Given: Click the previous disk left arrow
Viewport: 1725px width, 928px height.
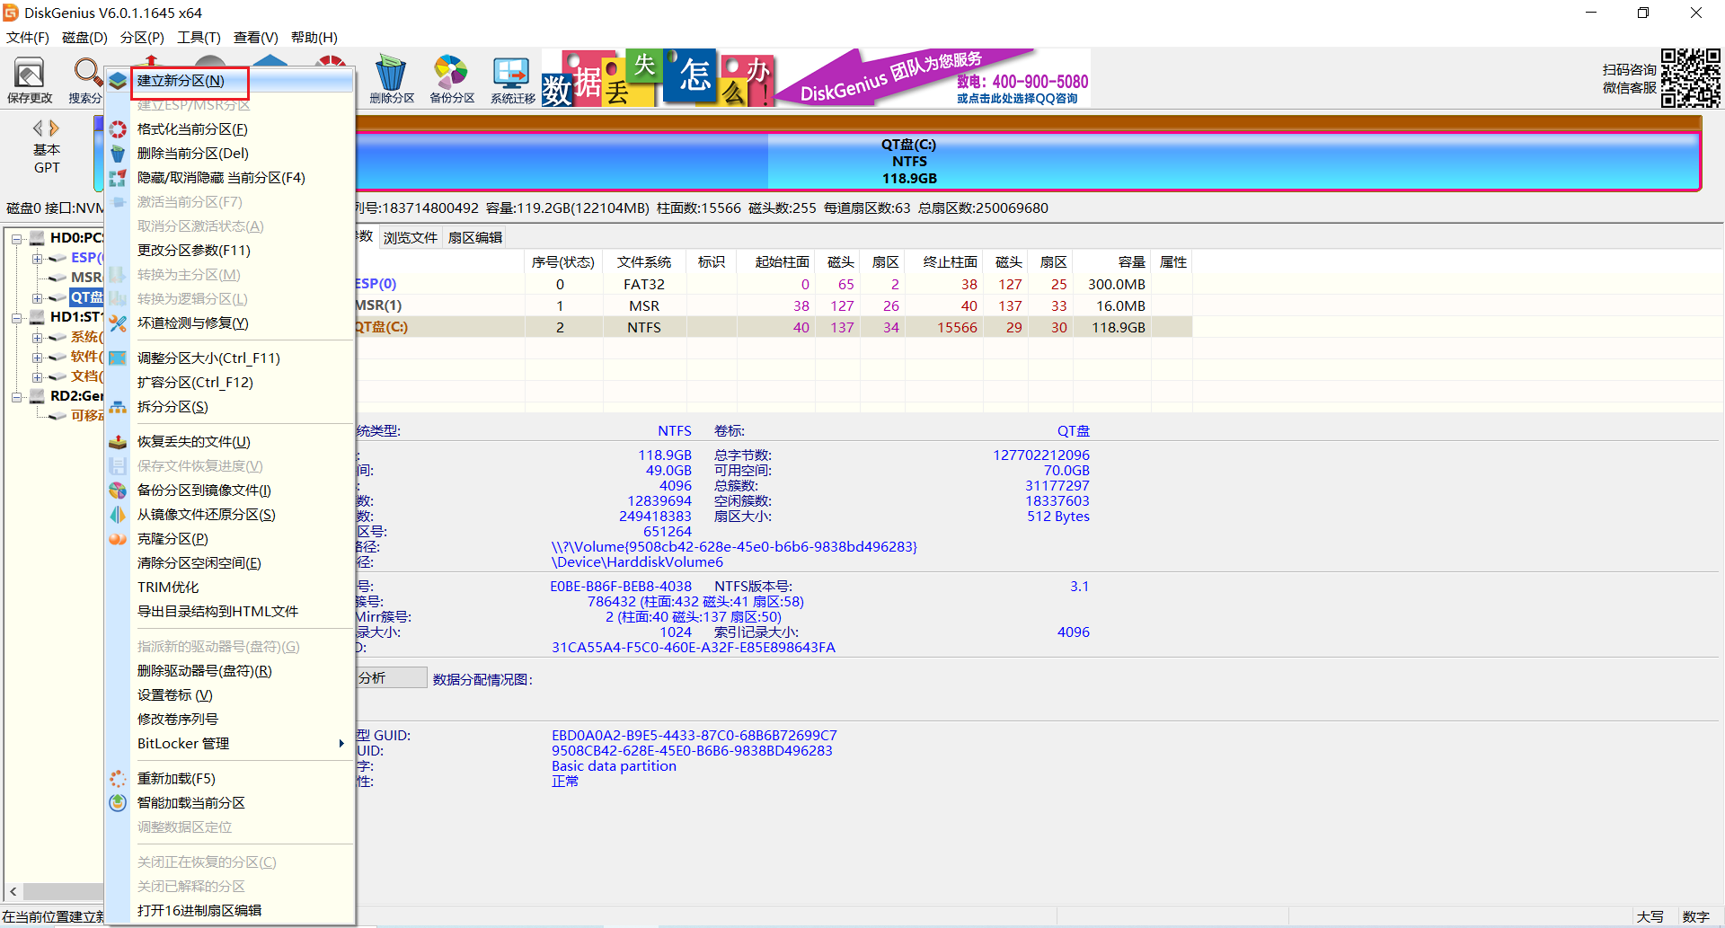Looking at the screenshot, I should pos(38,128).
